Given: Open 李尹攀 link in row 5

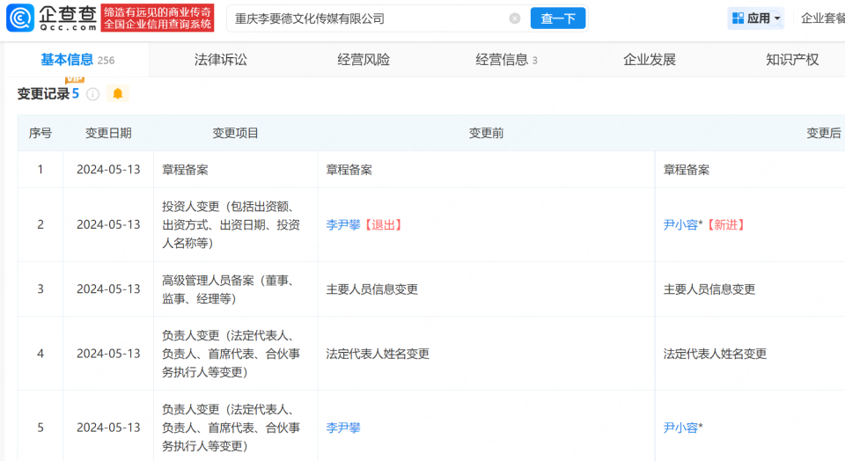Looking at the screenshot, I should point(343,428).
